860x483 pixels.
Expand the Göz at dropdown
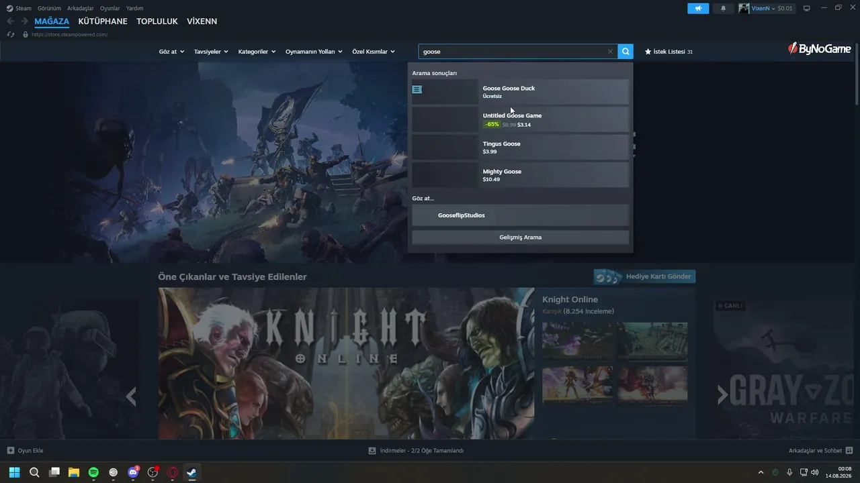tap(172, 52)
